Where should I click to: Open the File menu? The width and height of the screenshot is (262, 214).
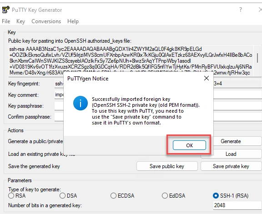6,21
